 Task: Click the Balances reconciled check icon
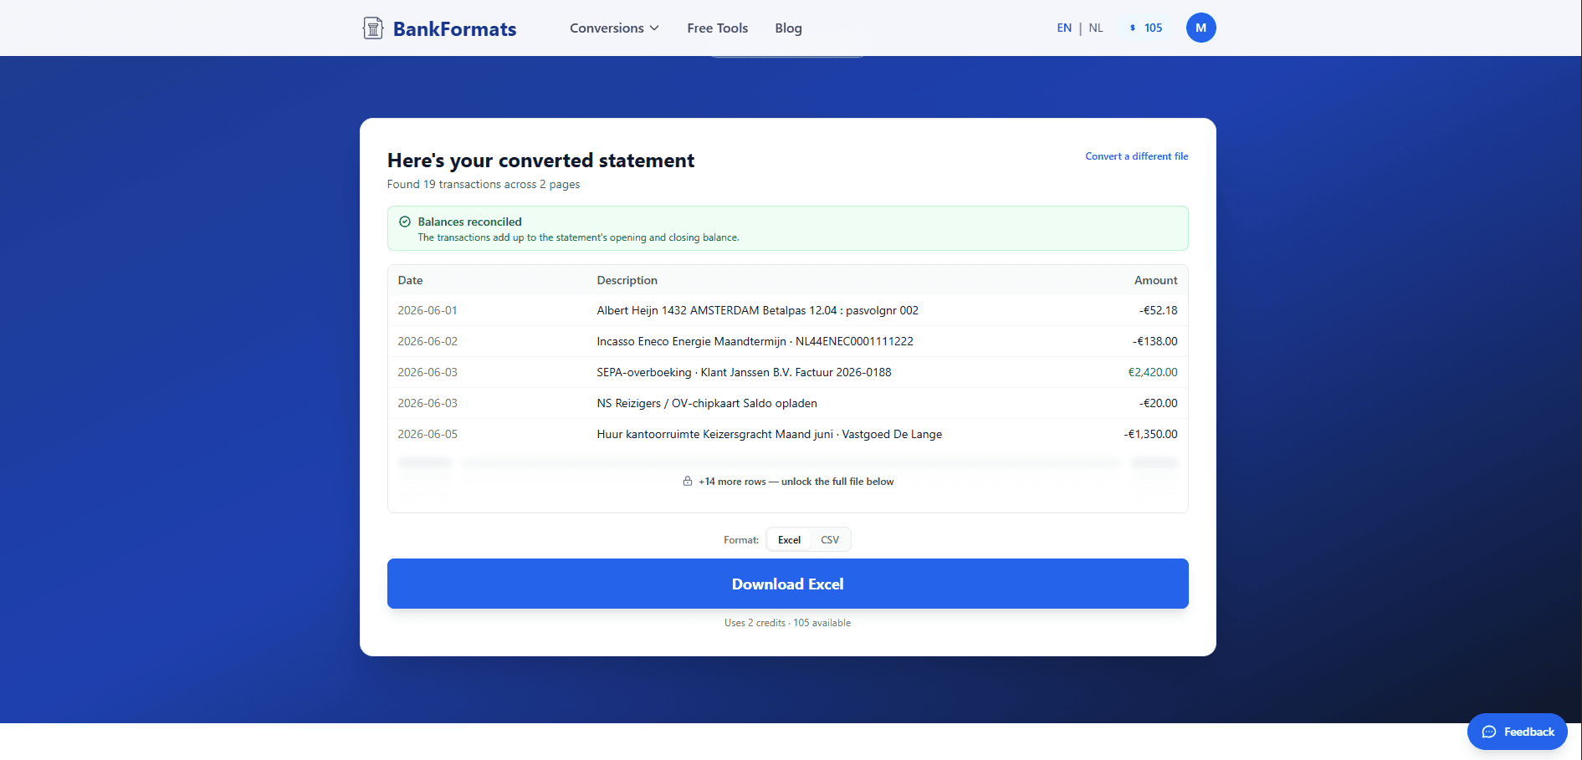coord(405,222)
